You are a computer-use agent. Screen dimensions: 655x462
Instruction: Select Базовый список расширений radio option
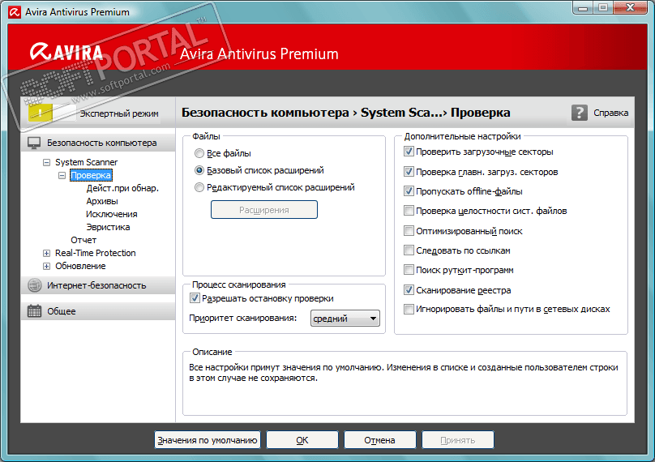click(x=199, y=170)
